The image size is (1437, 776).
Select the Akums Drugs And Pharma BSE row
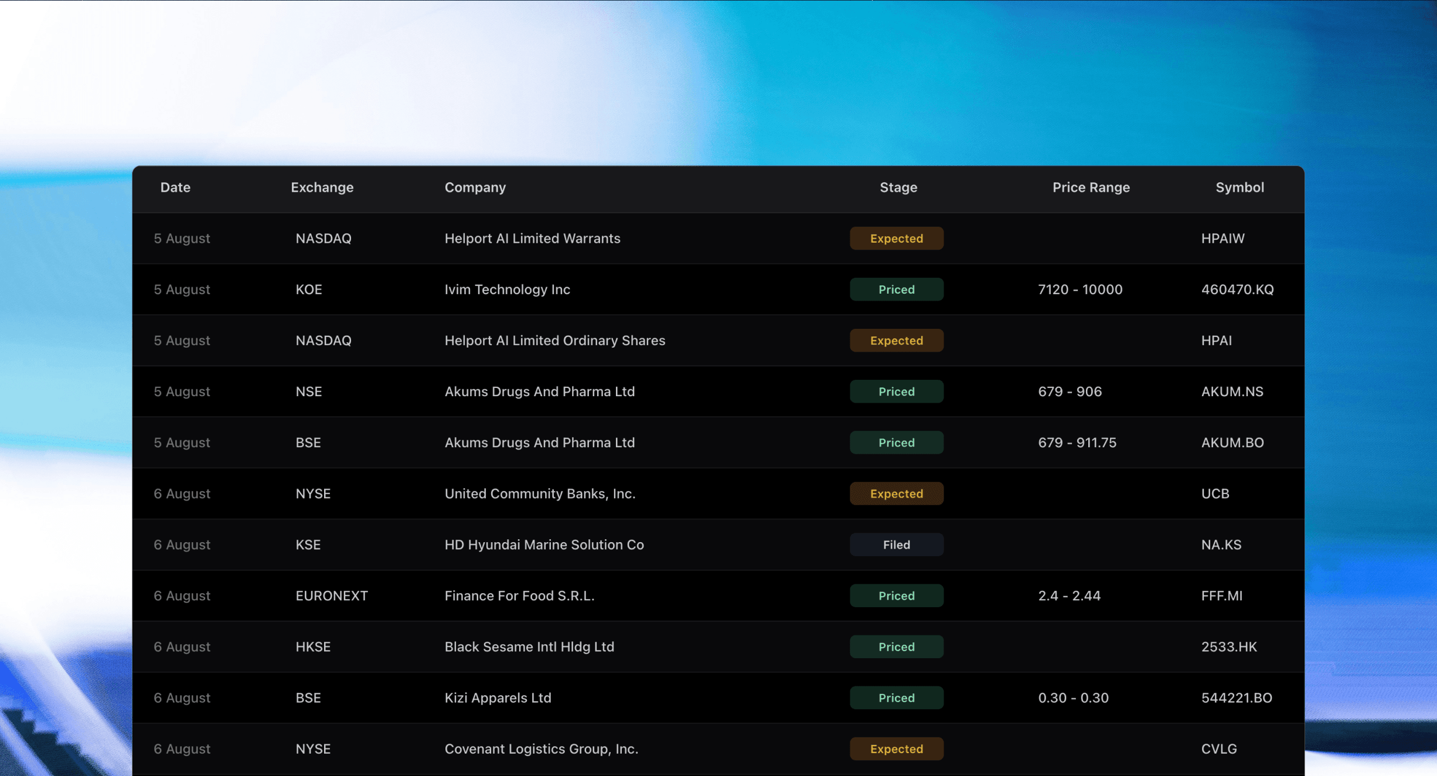pyautogui.click(x=539, y=443)
